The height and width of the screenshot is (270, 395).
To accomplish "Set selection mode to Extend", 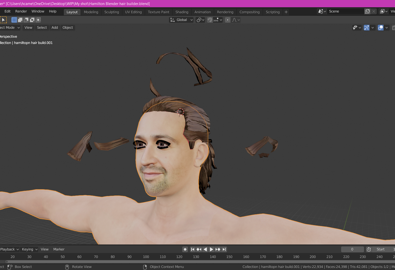I will pyautogui.click(x=20, y=20).
